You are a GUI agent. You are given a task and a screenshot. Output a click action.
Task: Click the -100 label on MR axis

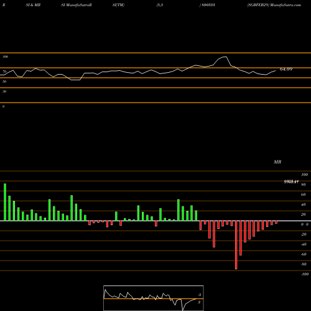305,274
